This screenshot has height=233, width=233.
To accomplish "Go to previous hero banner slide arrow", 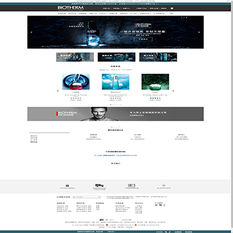I will [x=32, y=32].
